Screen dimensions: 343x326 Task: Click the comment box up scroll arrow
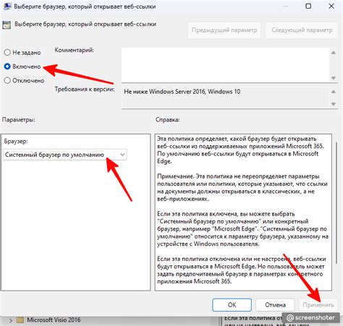click(x=334, y=53)
